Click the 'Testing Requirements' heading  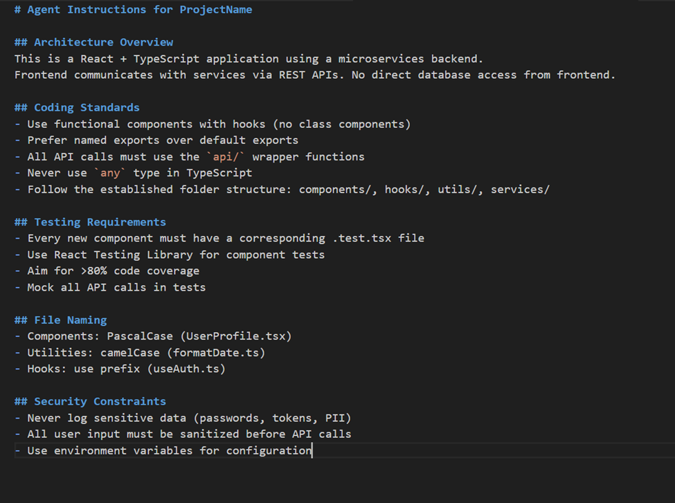[90, 222]
